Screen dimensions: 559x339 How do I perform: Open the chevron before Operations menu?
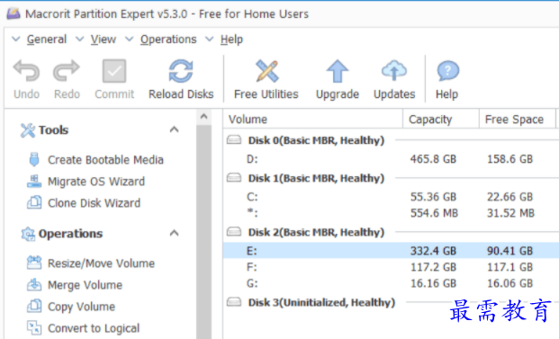point(129,39)
